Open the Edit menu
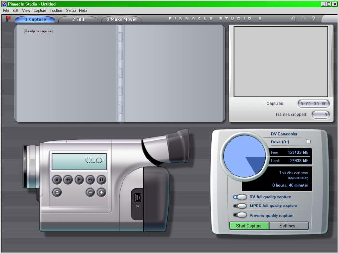The height and width of the screenshot is (254, 339). tap(15, 10)
